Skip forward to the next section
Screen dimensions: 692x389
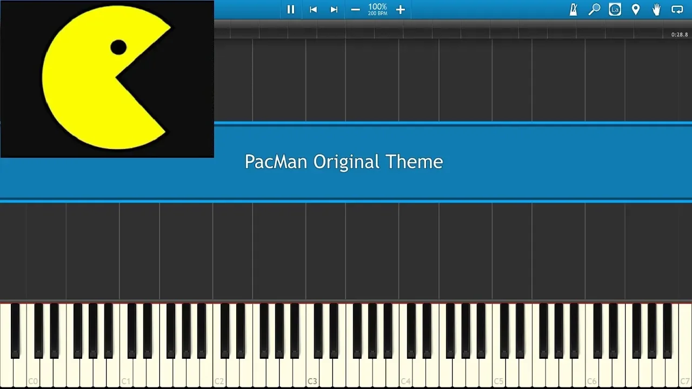[334, 9]
